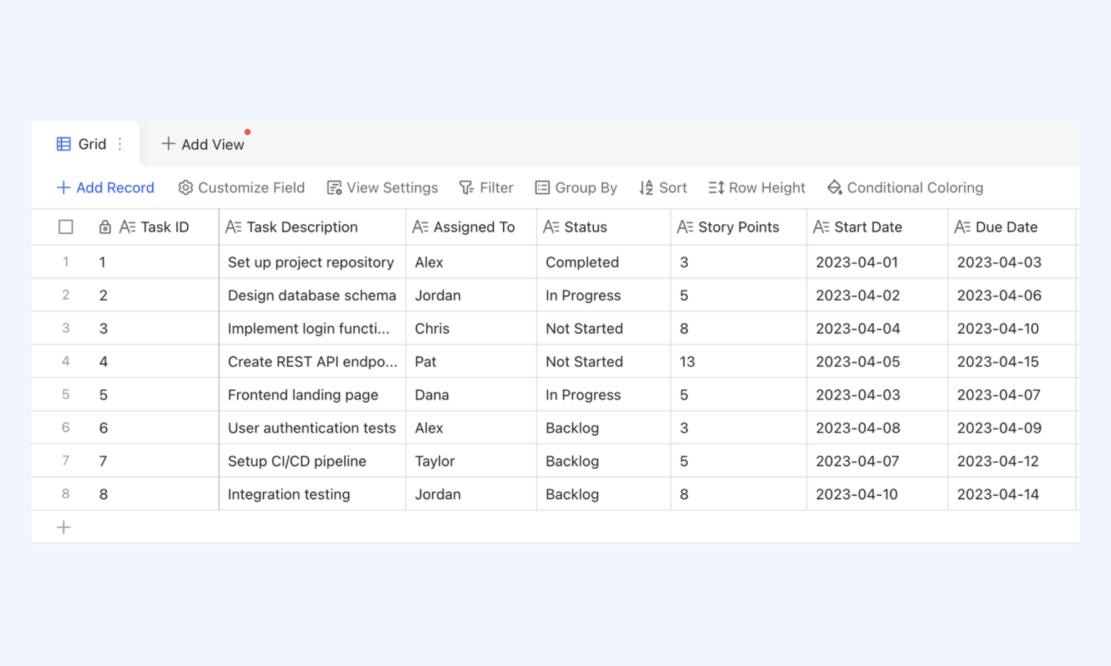Select start date '2023-04-08'
The image size is (1111, 666).
877,428
